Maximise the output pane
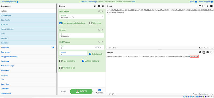 211,52
